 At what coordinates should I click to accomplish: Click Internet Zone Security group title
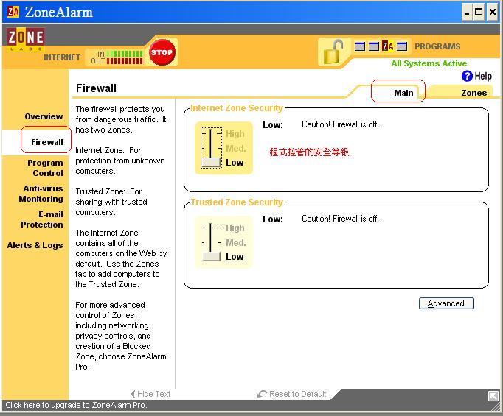coord(237,108)
